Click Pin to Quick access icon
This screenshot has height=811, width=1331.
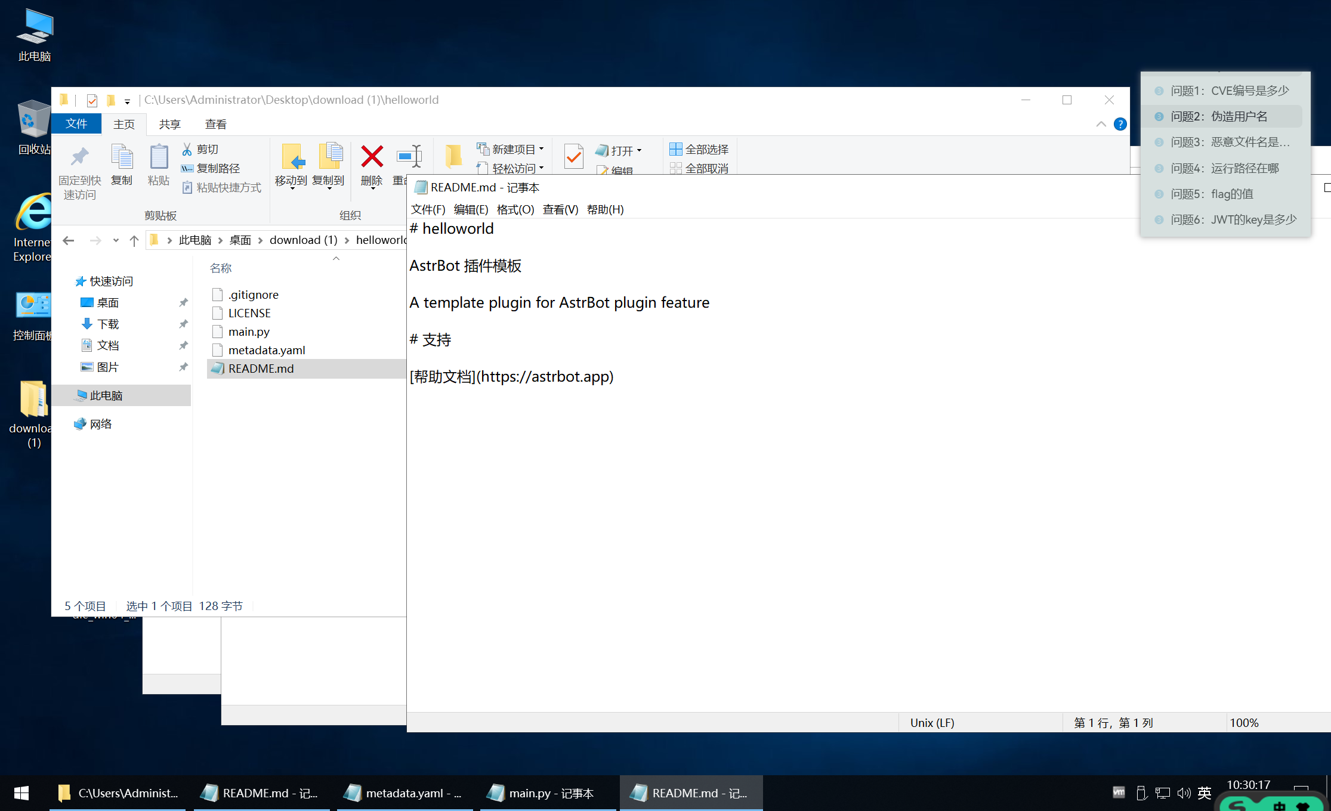(x=80, y=157)
